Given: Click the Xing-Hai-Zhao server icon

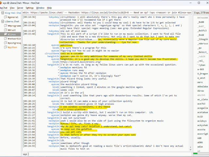Looking at the screenshot, I should [2, 12].
